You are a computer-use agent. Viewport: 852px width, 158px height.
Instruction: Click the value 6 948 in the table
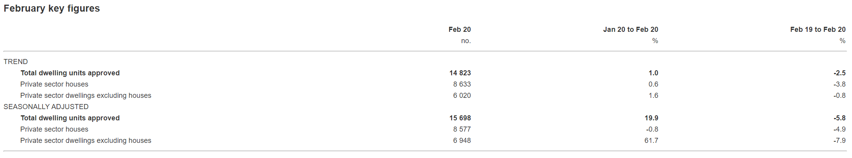tap(462, 141)
